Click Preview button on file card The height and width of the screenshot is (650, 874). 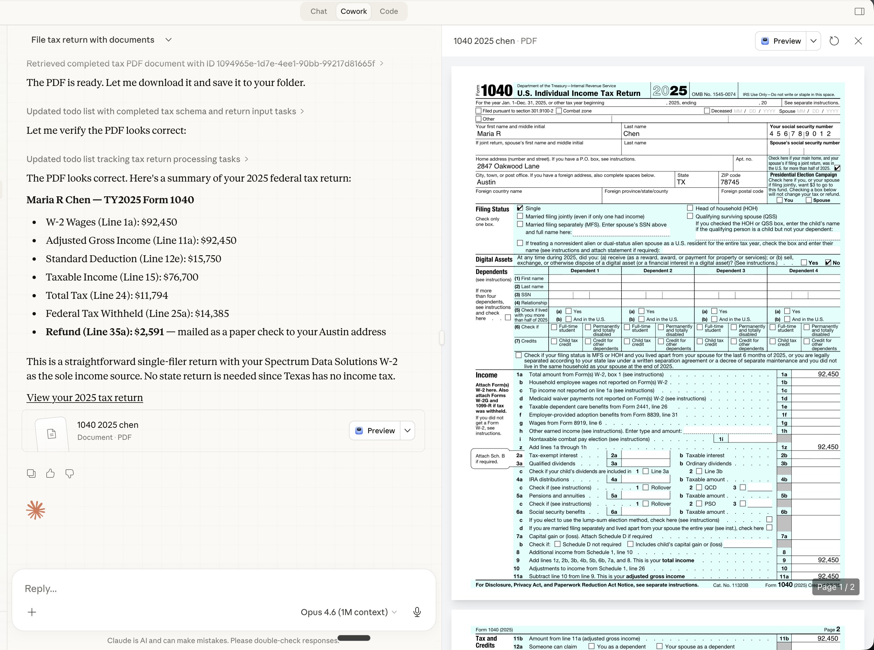[375, 431]
